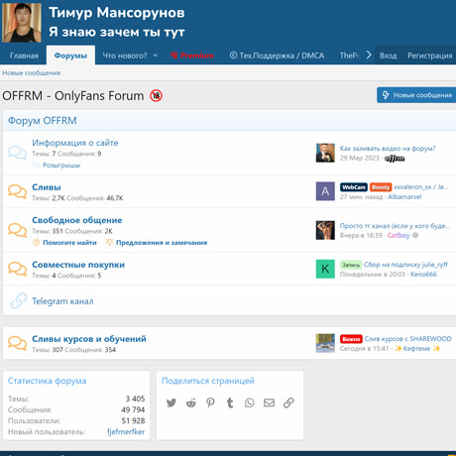The height and width of the screenshot is (456, 456).
Task: Open thread Просто тг канал
Action: (395, 226)
